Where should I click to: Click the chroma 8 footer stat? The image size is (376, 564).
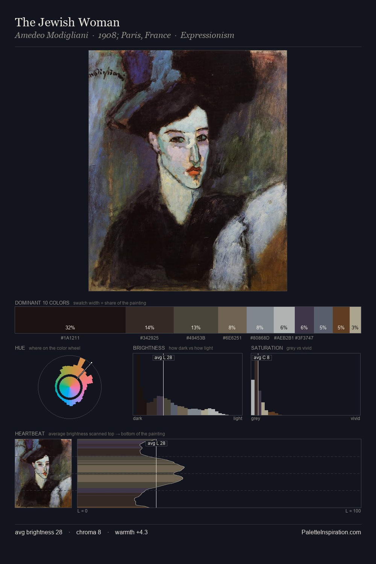tap(89, 532)
